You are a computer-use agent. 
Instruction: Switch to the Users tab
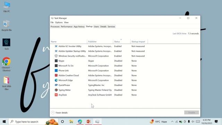pyautogui.click(x=96, y=26)
